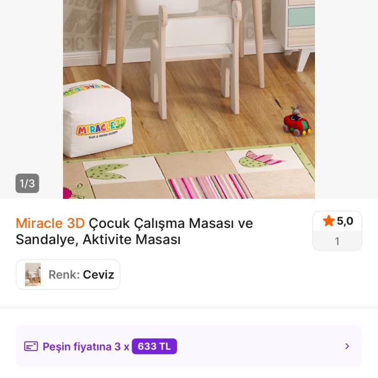The width and height of the screenshot is (378, 378).
Task: Open the Miracle 3D brand link
Action: (50, 223)
